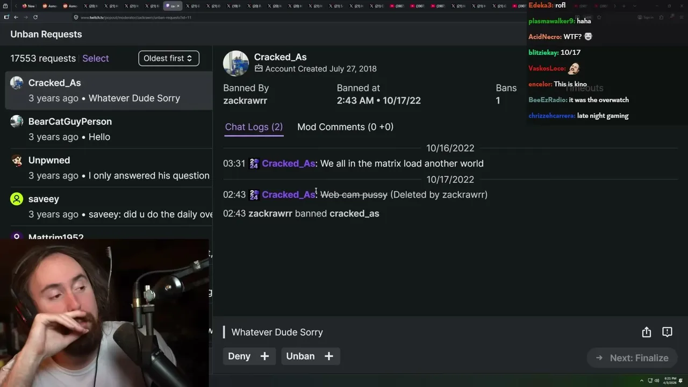Open the large Cracked_As profile picture
688x387 pixels.
[236, 63]
